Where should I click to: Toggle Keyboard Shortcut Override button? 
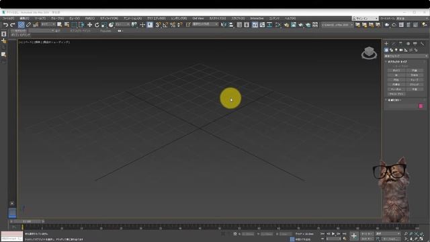tap(150, 25)
